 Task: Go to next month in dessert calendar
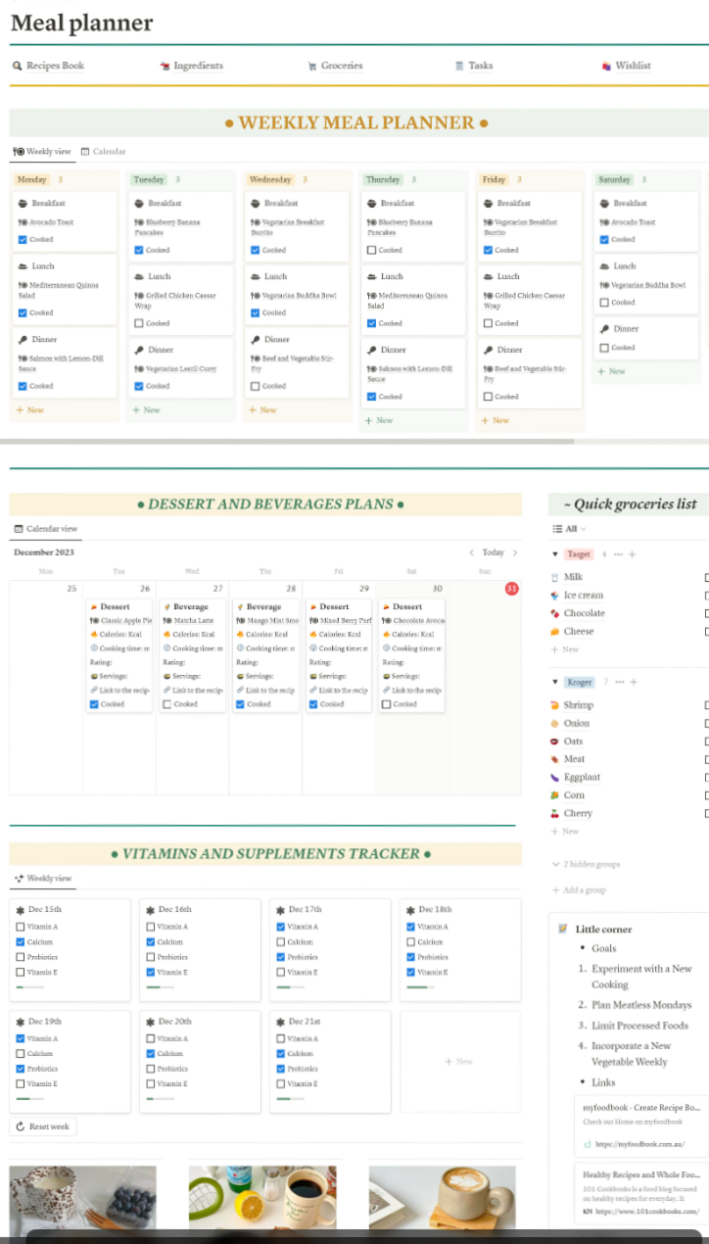(516, 552)
